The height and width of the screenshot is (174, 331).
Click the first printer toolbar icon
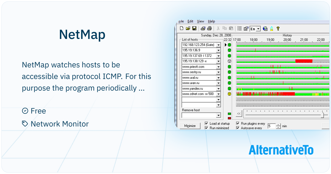(x=203, y=28)
